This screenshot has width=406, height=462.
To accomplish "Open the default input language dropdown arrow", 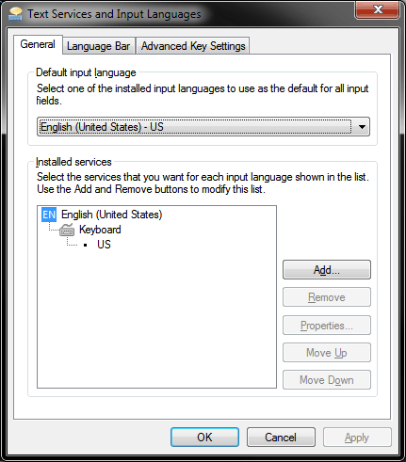I will click(x=362, y=127).
